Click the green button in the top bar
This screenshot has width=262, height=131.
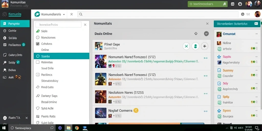coord(208,4)
